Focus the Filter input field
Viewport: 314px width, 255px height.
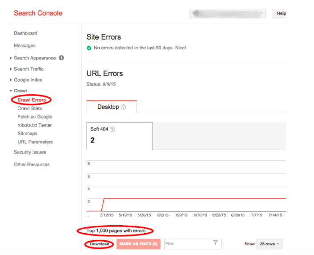tap(193, 244)
